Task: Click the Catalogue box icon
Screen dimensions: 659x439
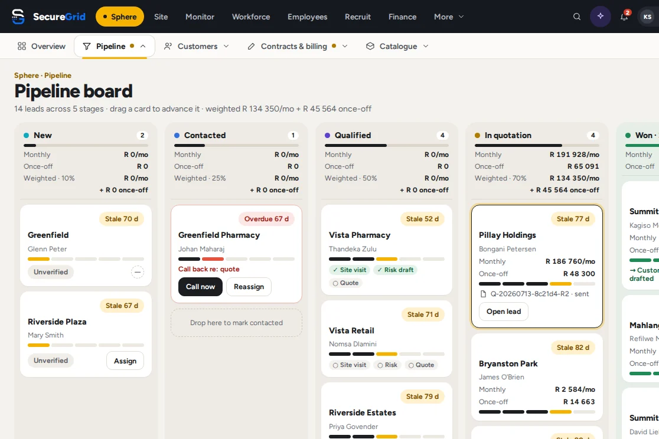Action: click(370, 46)
